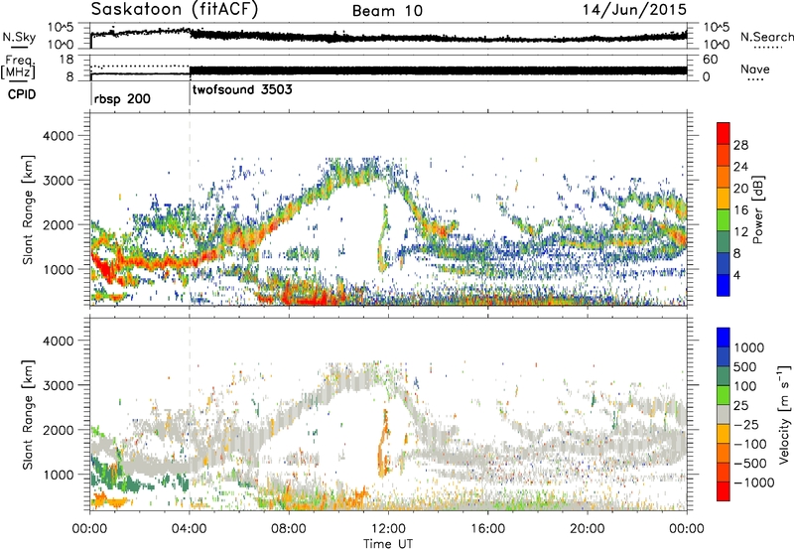This screenshot has width=794, height=550.
Task: Click the date '14/Jun/2015'
Action: pyautogui.click(x=634, y=10)
